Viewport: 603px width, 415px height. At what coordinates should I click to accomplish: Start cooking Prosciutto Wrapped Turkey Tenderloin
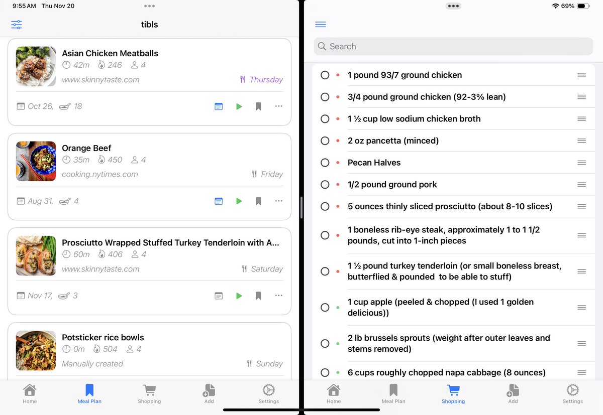tap(239, 296)
